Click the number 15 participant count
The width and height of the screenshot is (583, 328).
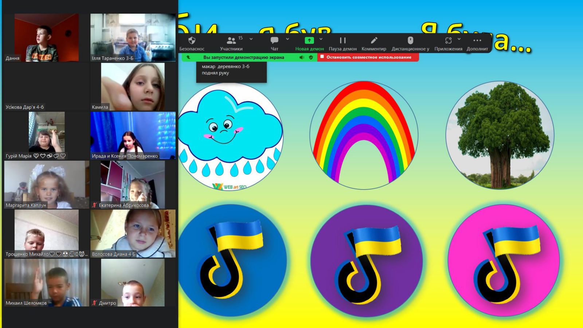pos(240,38)
